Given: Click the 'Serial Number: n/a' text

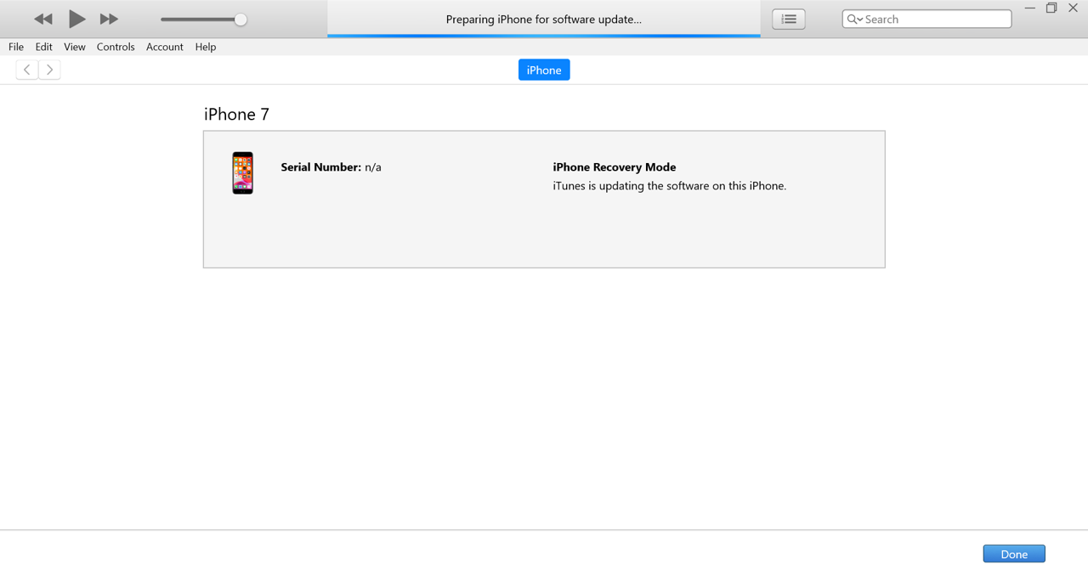Looking at the screenshot, I should point(331,167).
